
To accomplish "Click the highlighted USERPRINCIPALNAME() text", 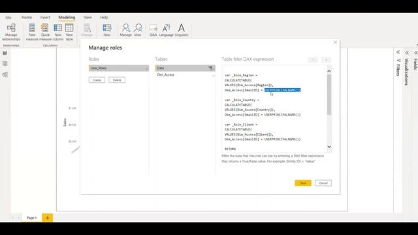I will [x=283, y=90].
